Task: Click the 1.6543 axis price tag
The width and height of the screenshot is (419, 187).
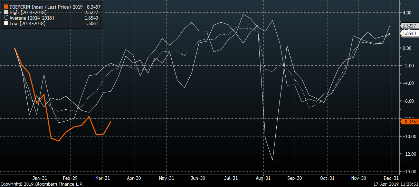Action: point(409,33)
